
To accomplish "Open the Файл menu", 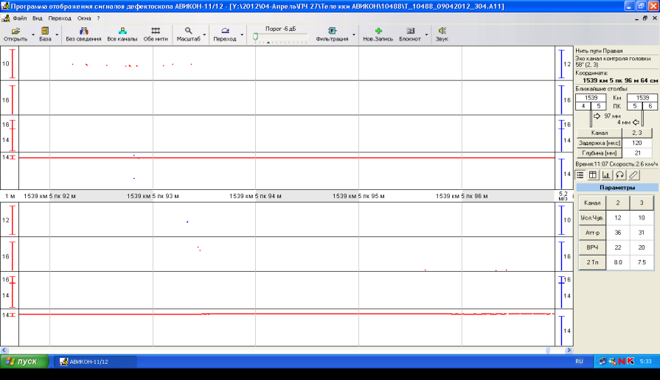I will (20, 17).
